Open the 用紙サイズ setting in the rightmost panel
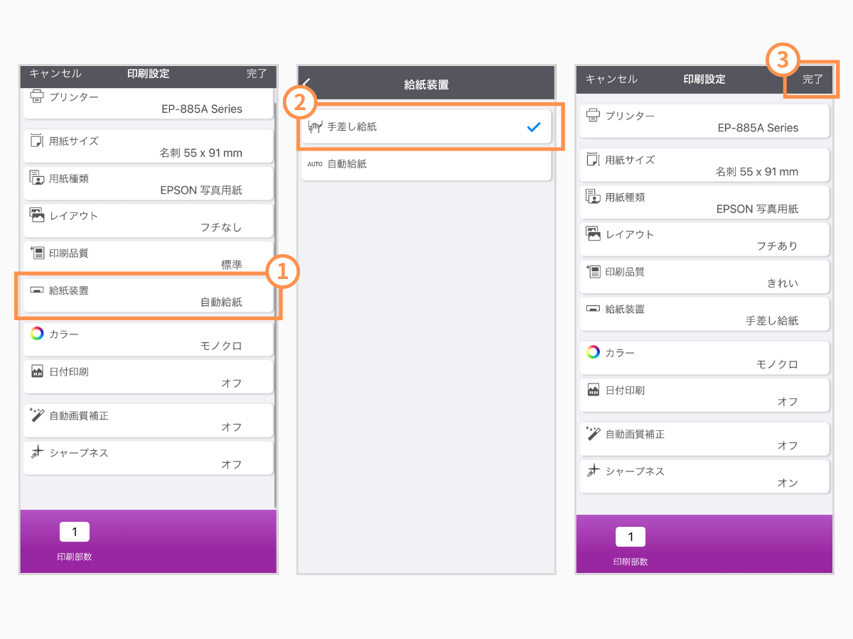The width and height of the screenshot is (853, 639). click(x=704, y=165)
